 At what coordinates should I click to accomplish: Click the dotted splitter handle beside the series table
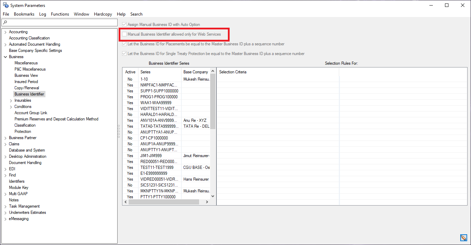point(119,131)
